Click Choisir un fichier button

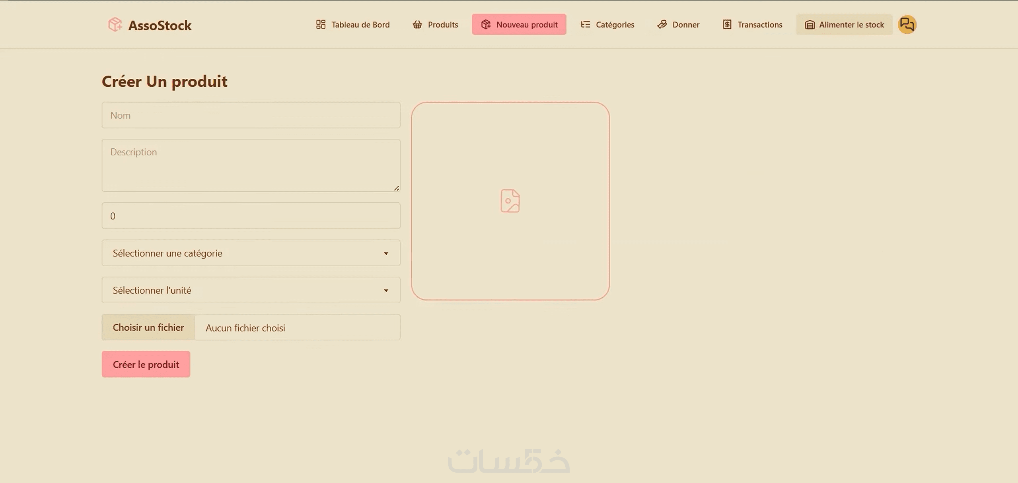point(148,327)
